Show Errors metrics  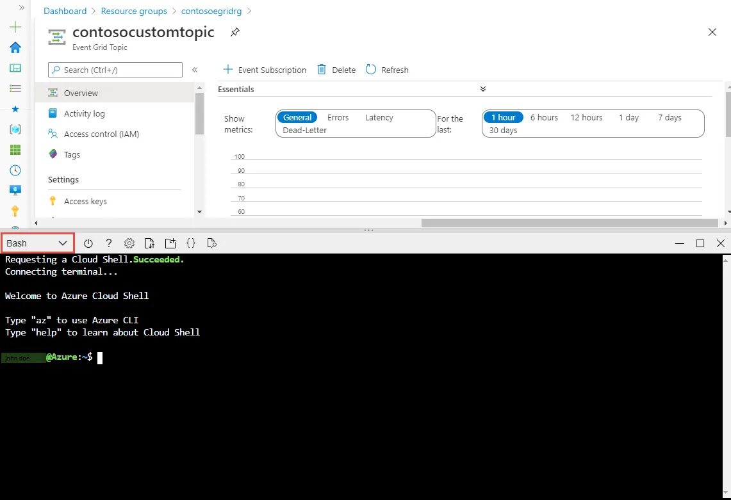(x=338, y=117)
